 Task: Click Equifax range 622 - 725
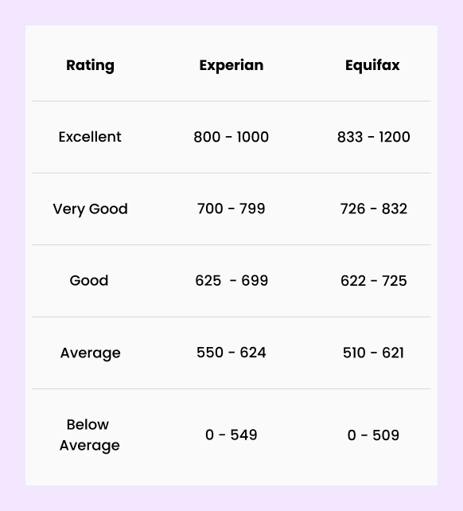tap(374, 281)
